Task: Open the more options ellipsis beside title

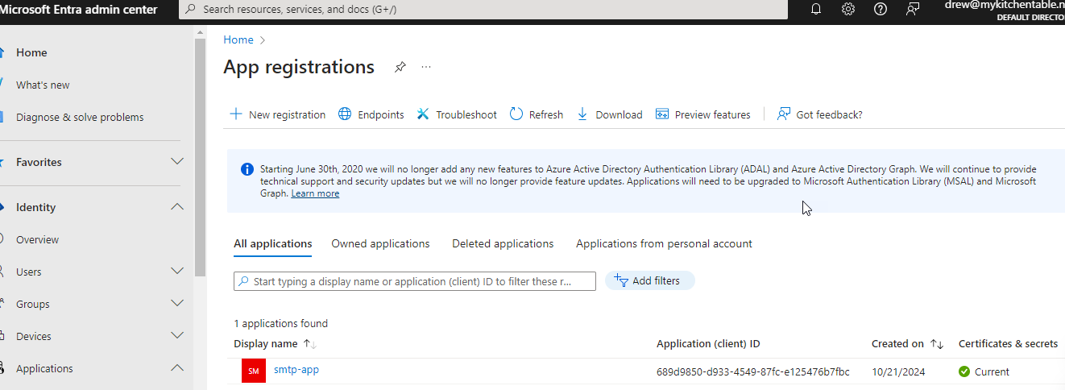Action: pos(426,67)
